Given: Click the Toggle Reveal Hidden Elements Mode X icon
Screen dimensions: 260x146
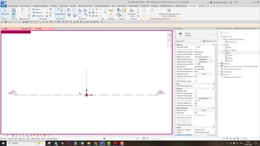Looking at the screenshot, I should click(x=169, y=10).
